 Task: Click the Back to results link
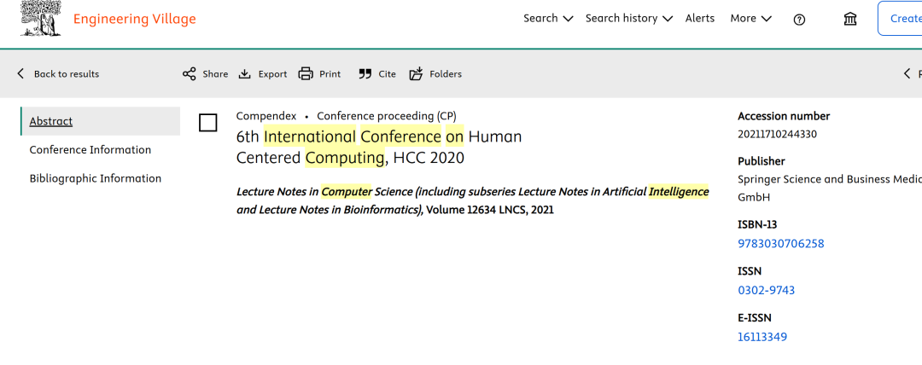point(67,74)
